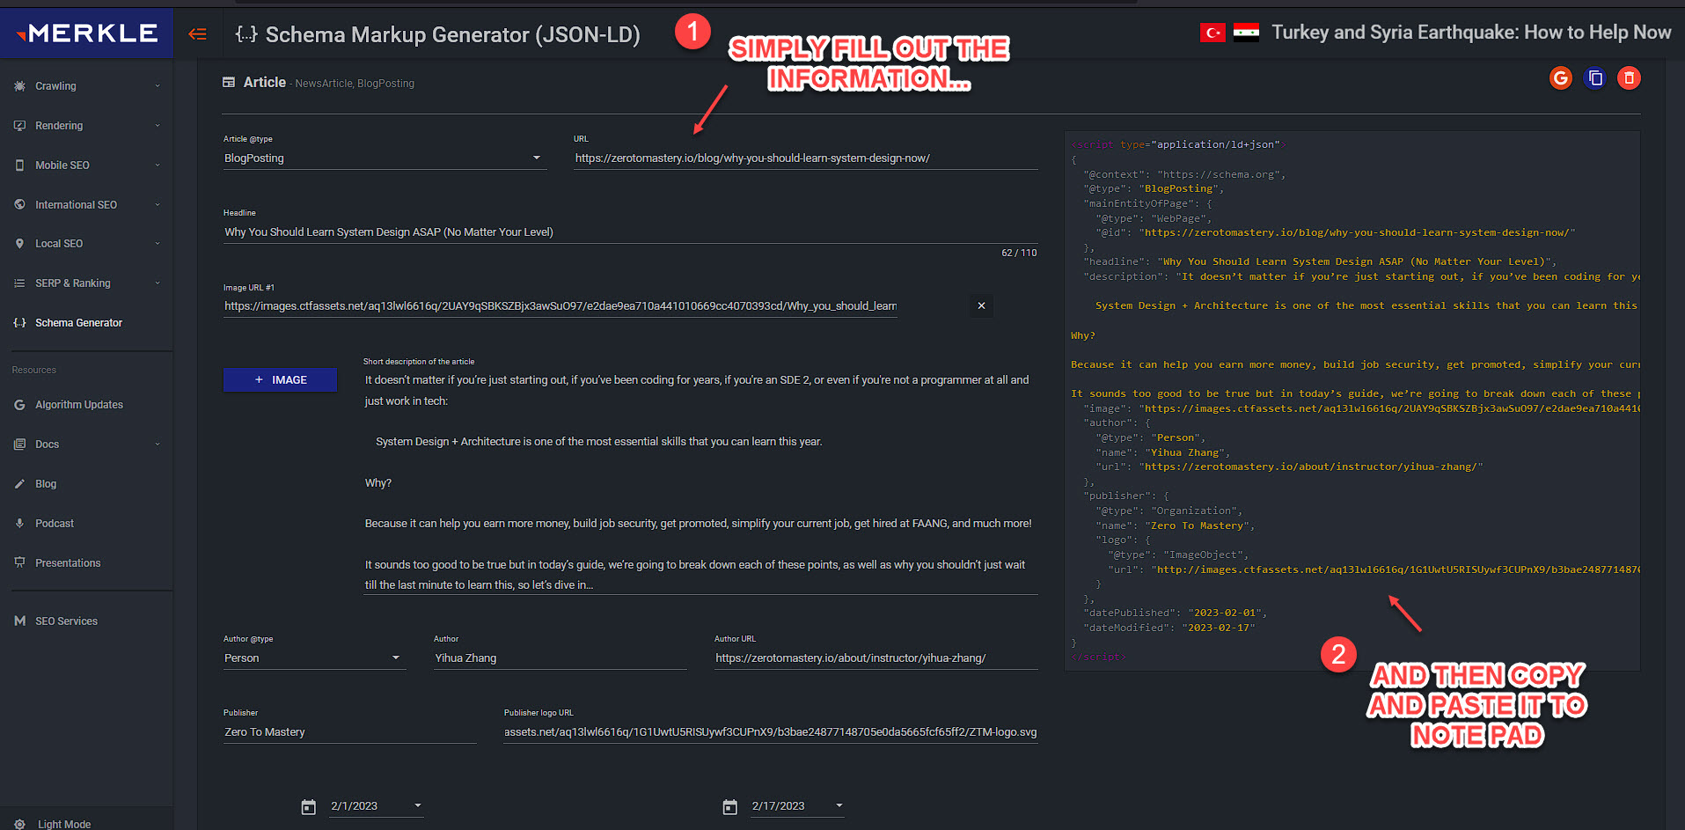Click the SERP & Ranking label
The height and width of the screenshot is (830, 1685).
[x=73, y=283]
